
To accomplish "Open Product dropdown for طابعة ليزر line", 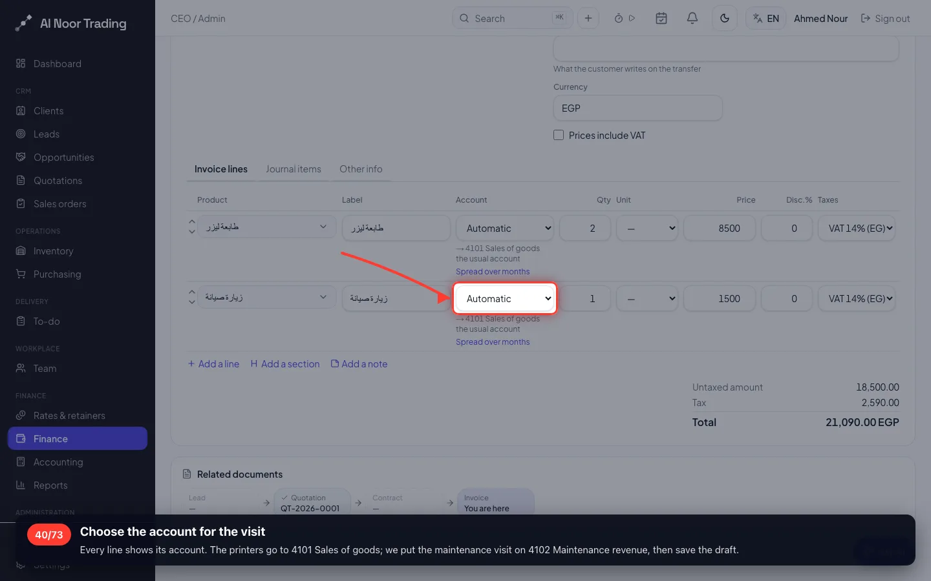I will point(266,227).
